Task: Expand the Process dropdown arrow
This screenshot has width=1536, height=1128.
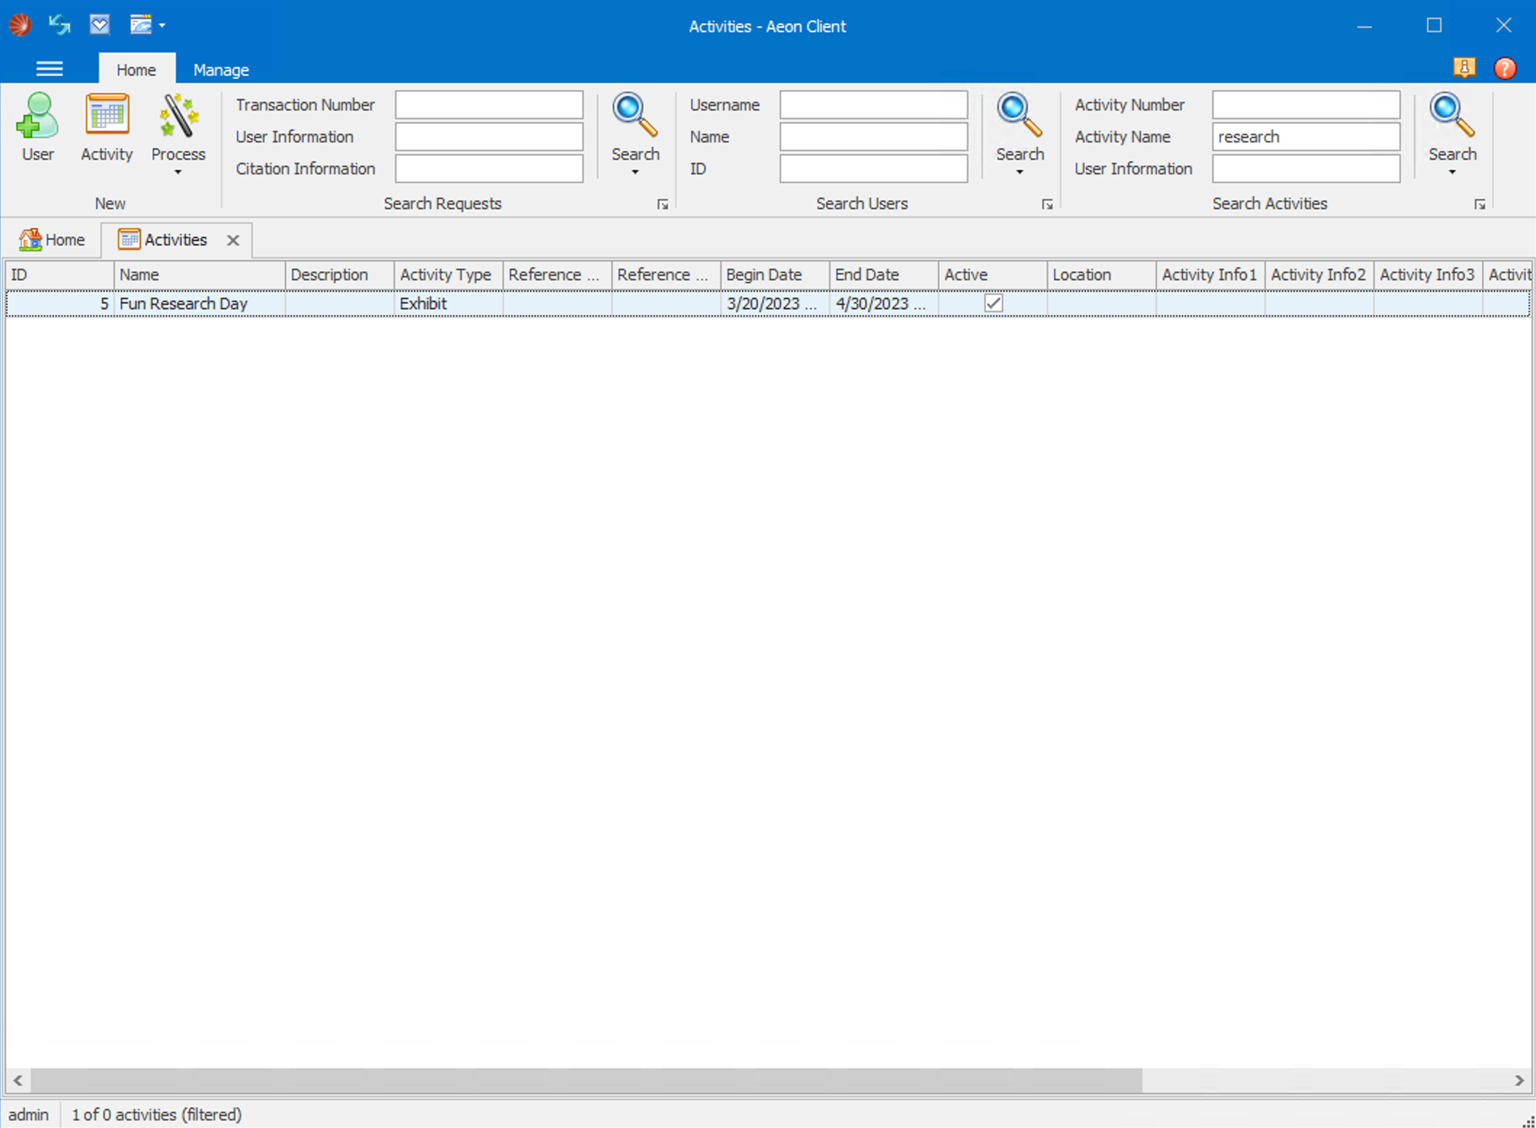Action: tap(178, 173)
